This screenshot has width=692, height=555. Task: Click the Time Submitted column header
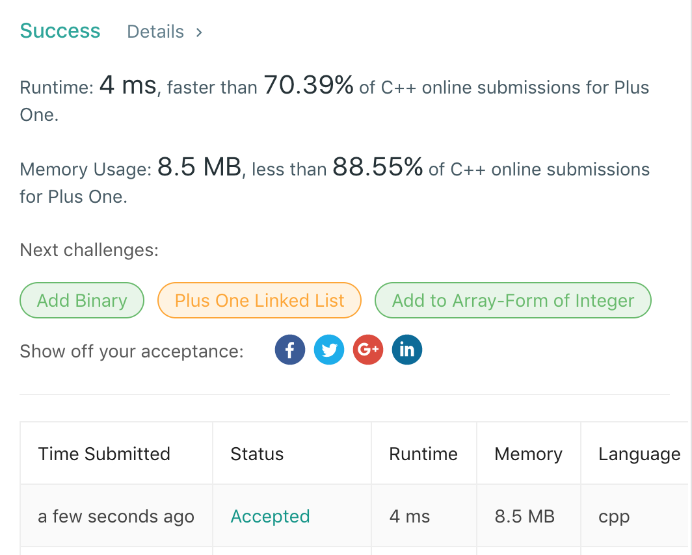click(x=104, y=454)
